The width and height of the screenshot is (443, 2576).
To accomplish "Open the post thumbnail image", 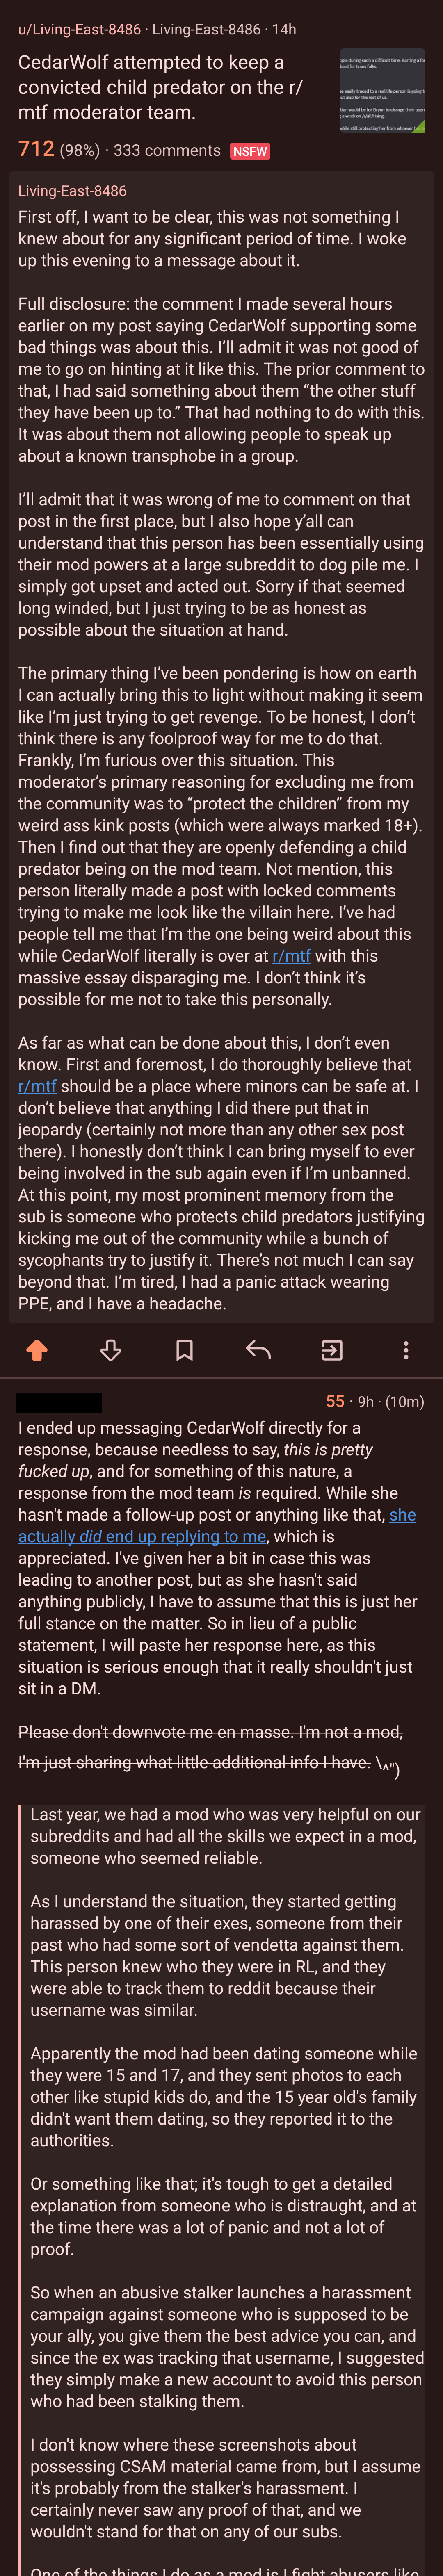I will pos(382,91).
